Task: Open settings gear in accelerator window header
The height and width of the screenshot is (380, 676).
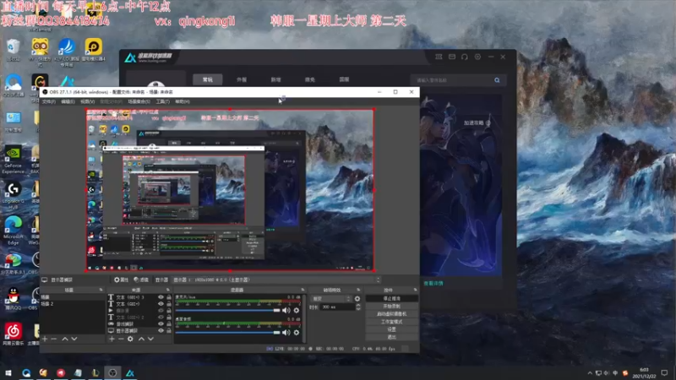Action: [477, 57]
